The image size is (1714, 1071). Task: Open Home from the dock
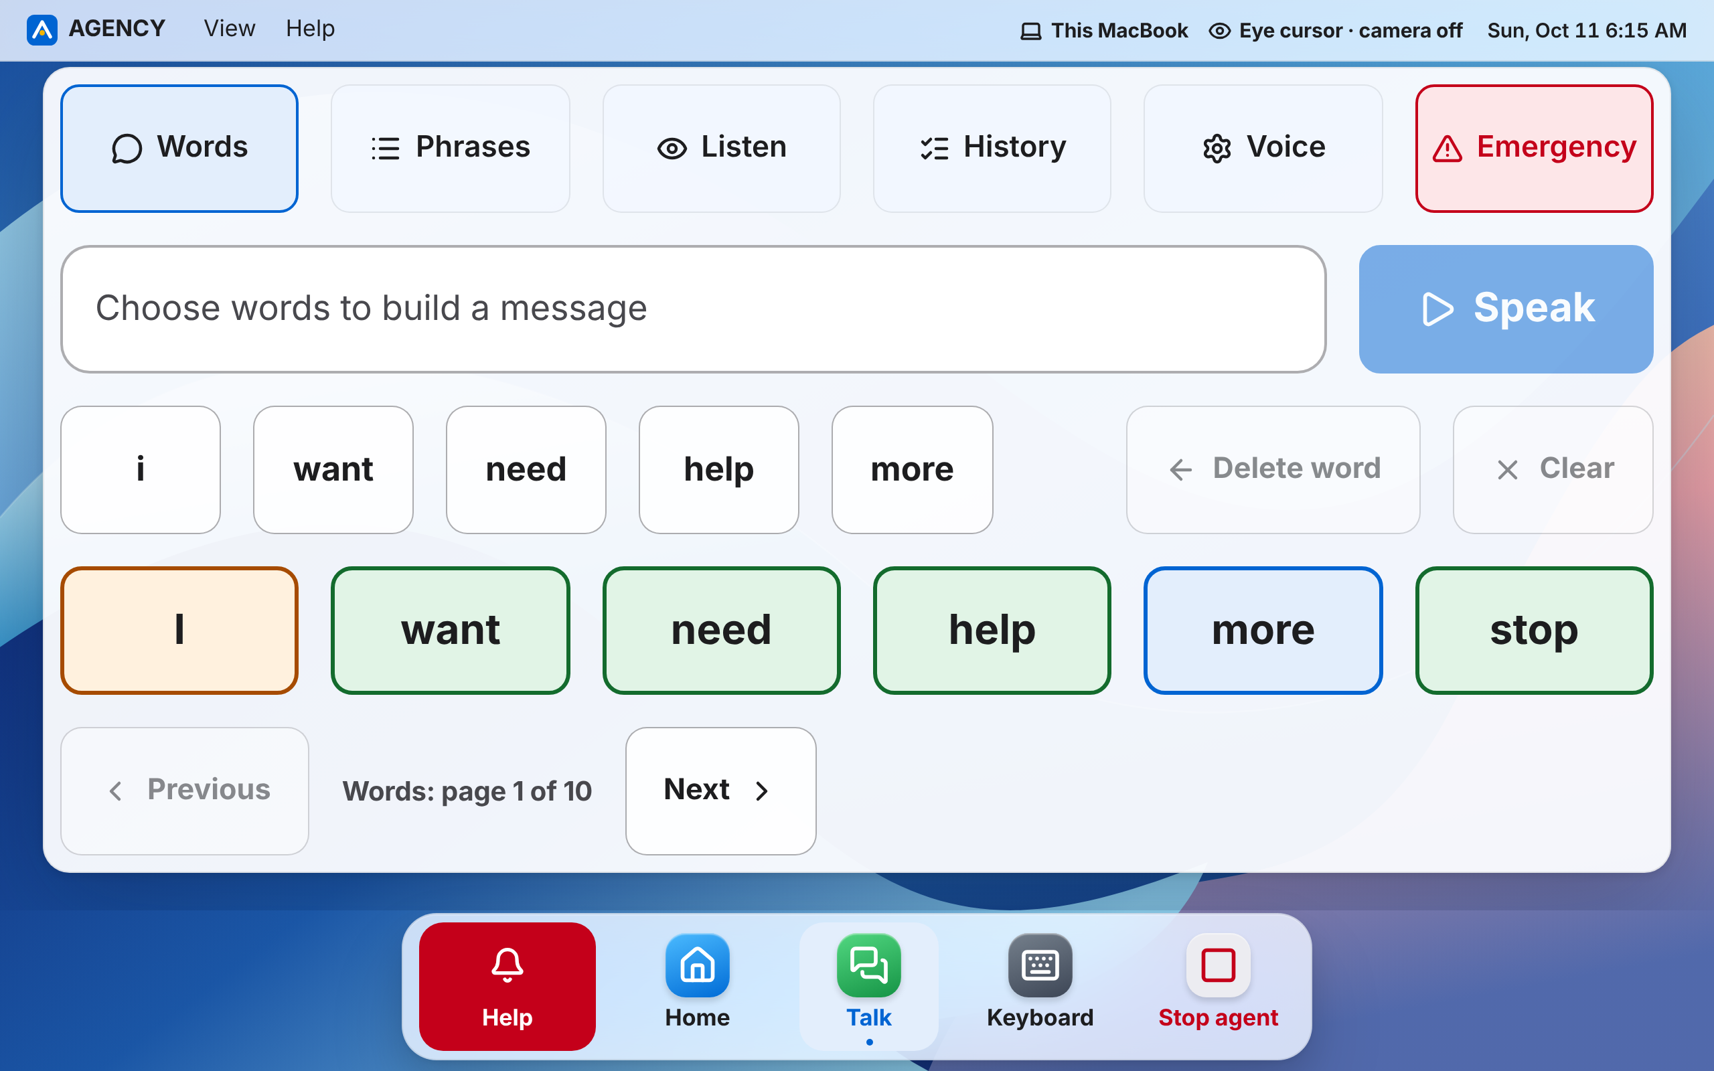pos(697,986)
